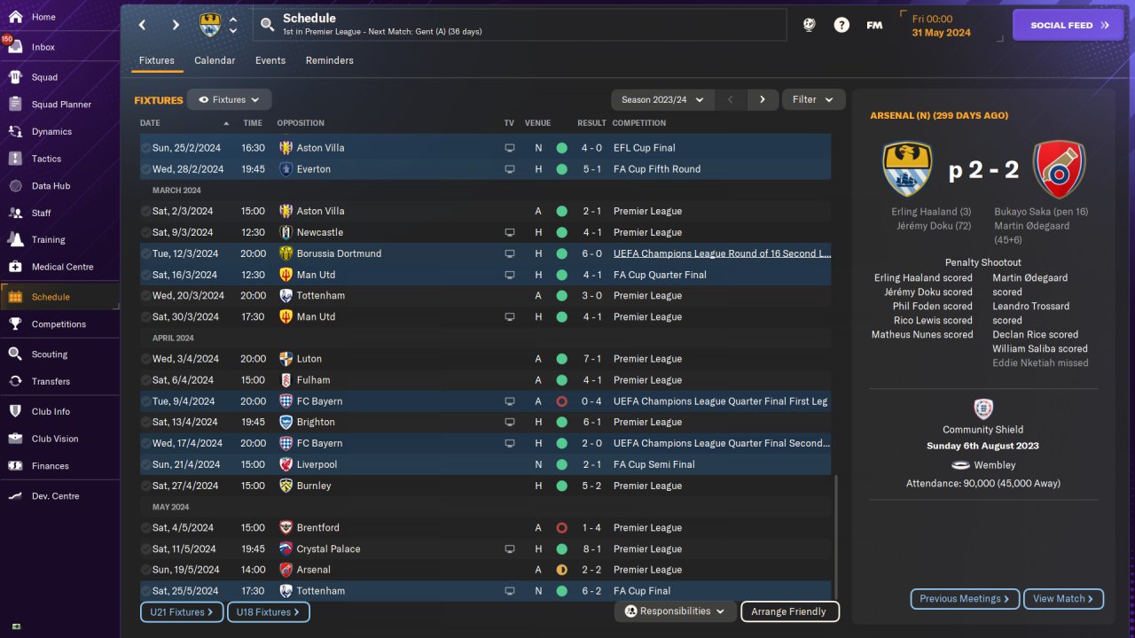Open the Squad Planner

point(59,105)
